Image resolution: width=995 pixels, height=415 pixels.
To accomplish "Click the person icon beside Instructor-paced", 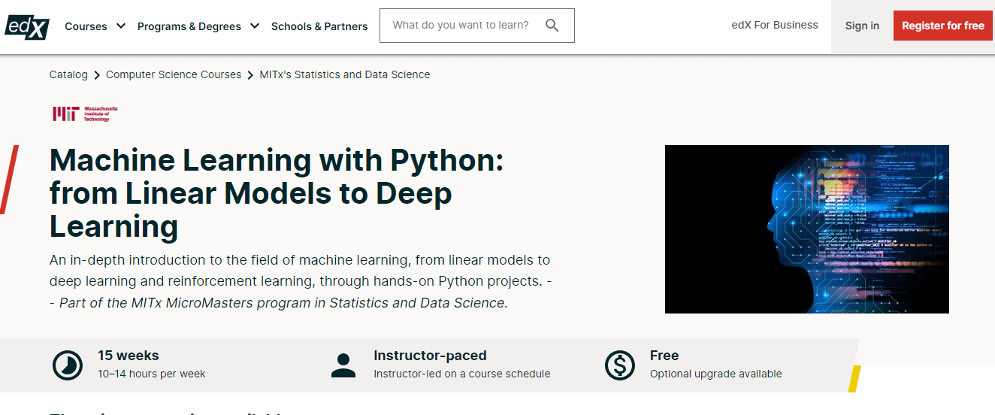I will [343, 365].
